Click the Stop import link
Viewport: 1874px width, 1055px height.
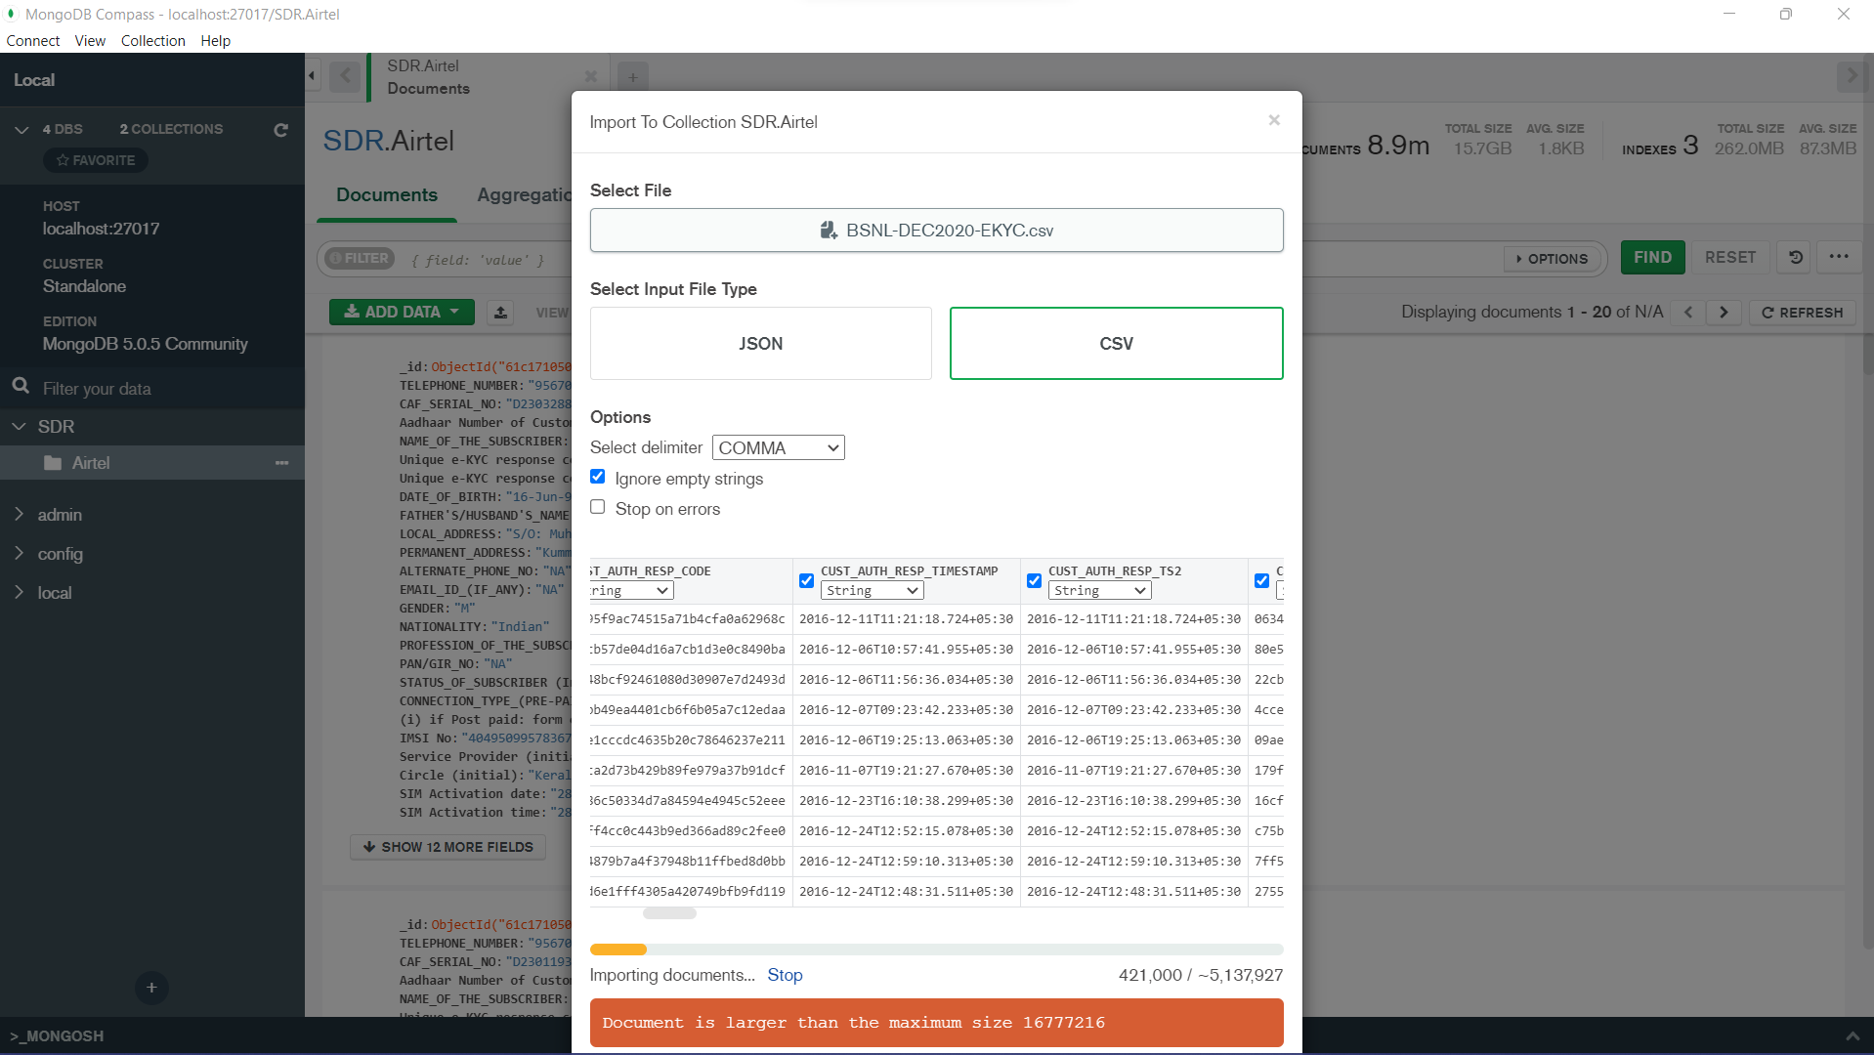pos(785,975)
